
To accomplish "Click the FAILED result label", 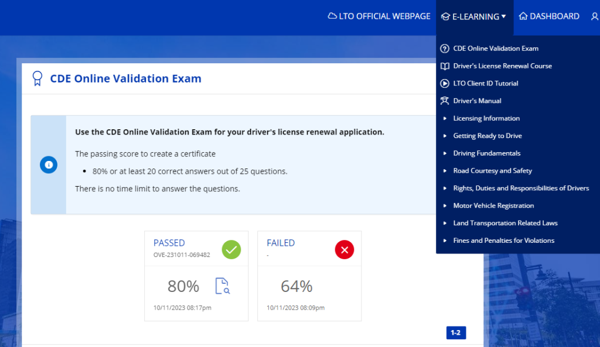I will (281, 243).
